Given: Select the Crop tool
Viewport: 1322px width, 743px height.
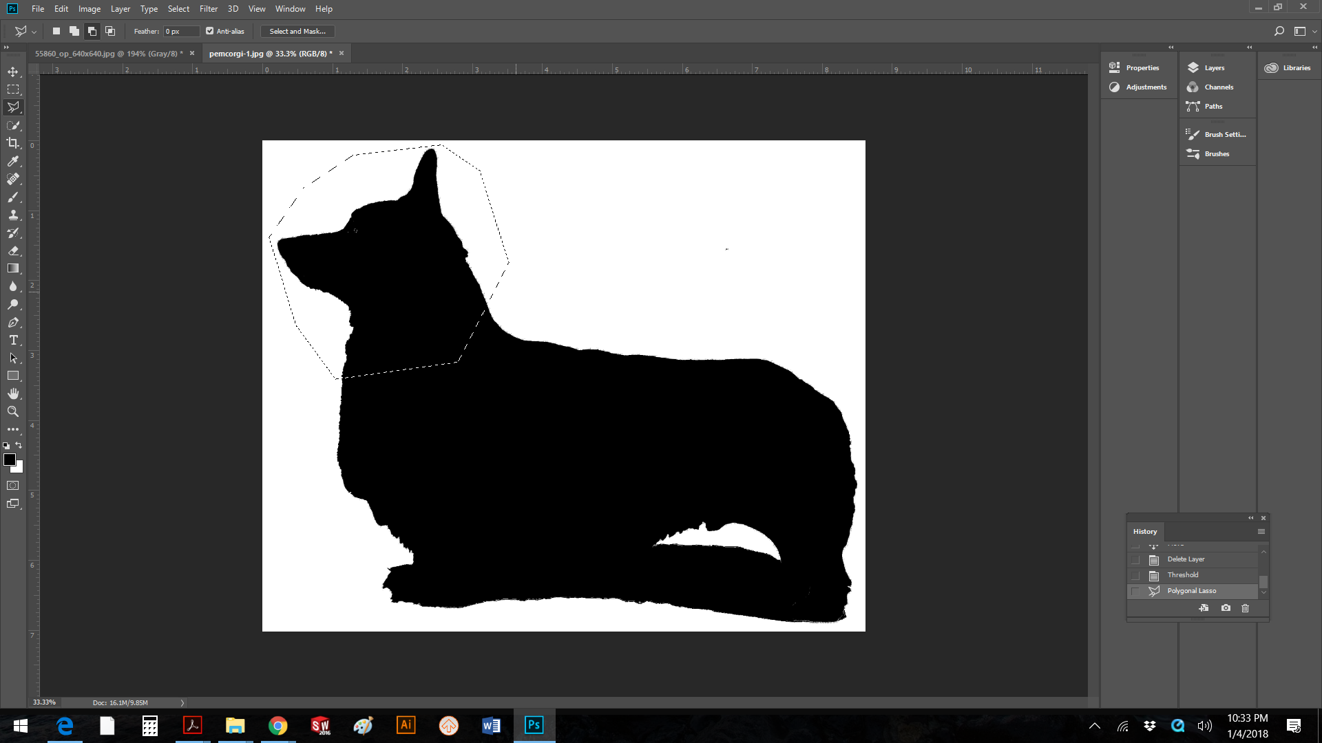Looking at the screenshot, I should (x=13, y=143).
